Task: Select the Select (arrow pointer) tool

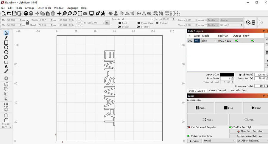Action: (x=6, y=33)
